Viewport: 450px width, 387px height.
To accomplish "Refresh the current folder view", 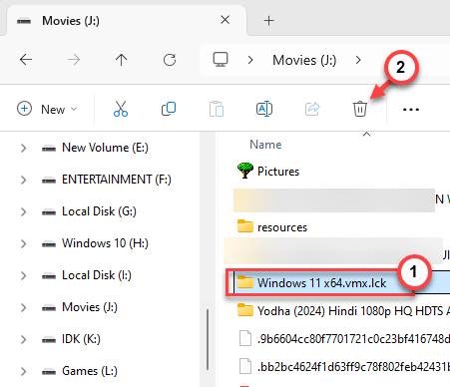I will pyautogui.click(x=170, y=60).
